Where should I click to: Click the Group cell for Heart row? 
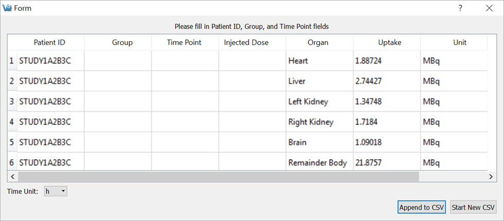pos(117,61)
